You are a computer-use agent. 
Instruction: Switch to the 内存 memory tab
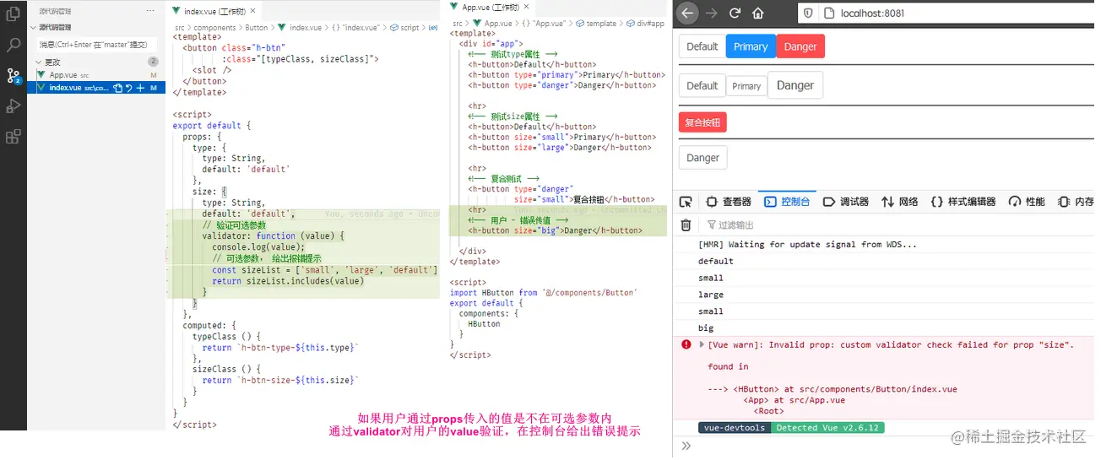1075,202
